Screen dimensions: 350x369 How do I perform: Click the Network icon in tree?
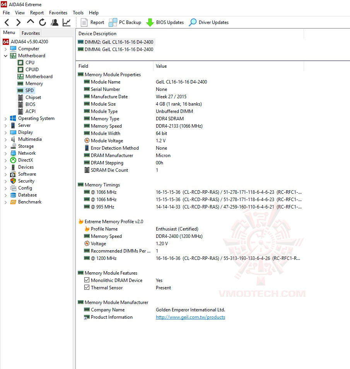click(13, 153)
